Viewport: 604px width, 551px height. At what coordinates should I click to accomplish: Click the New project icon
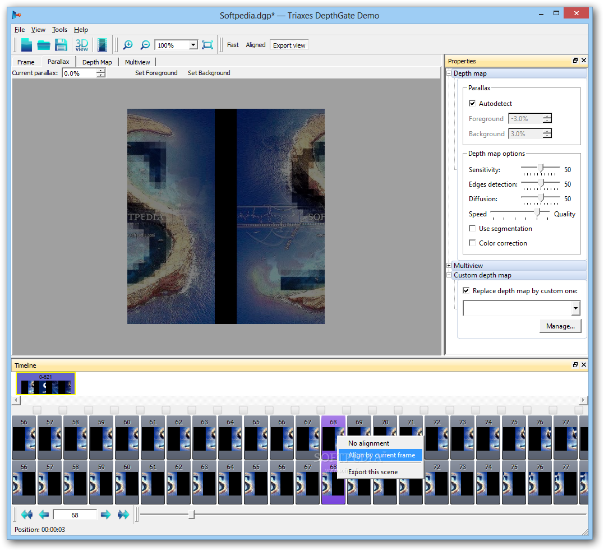[x=26, y=45]
